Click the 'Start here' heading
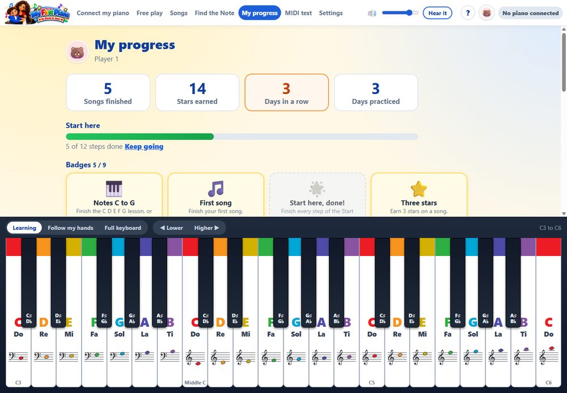Screen dimensions: 567x393 click(x=83, y=125)
